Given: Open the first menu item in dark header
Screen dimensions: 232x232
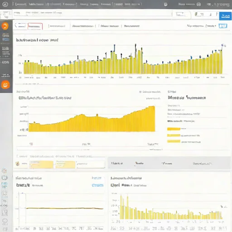Looking at the screenshot, I should tap(19, 4).
